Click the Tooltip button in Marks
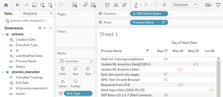 tap(75, 83)
